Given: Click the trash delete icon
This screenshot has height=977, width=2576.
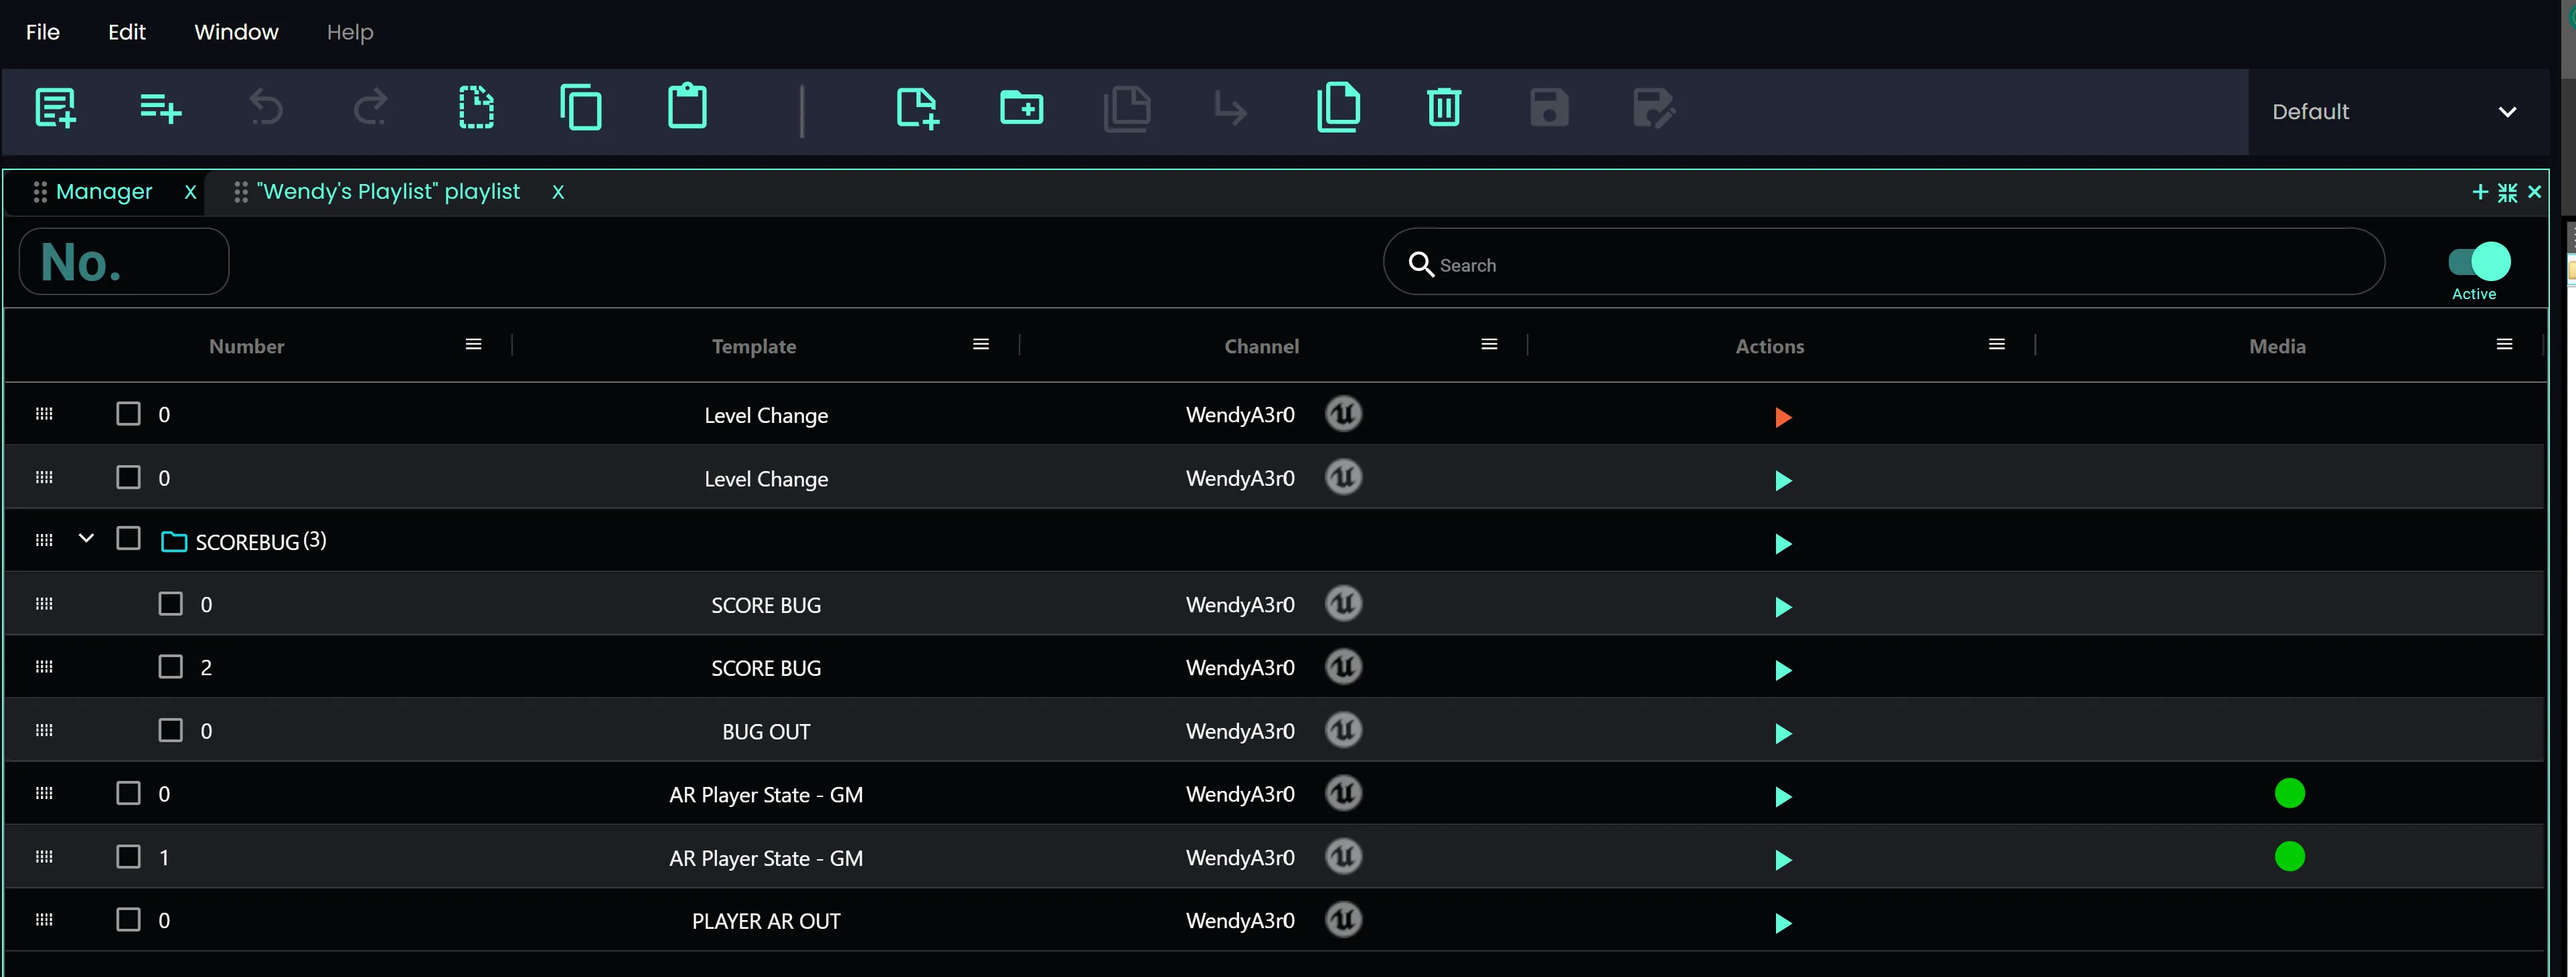Looking at the screenshot, I should click(1443, 108).
